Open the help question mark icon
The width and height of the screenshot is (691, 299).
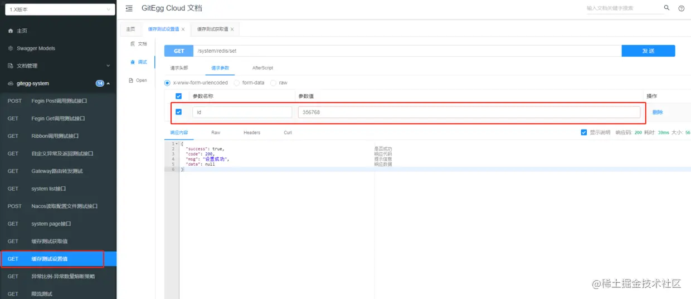click(681, 8)
